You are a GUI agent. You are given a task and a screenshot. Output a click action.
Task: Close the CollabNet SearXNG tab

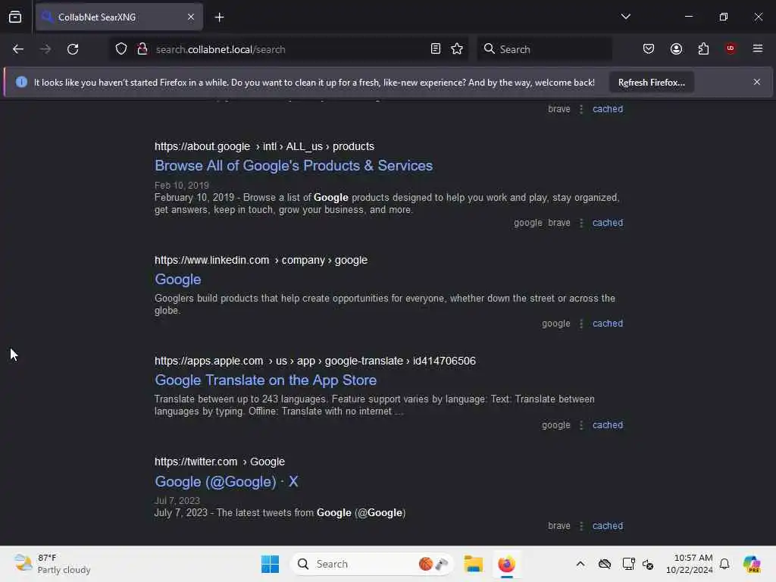[191, 17]
